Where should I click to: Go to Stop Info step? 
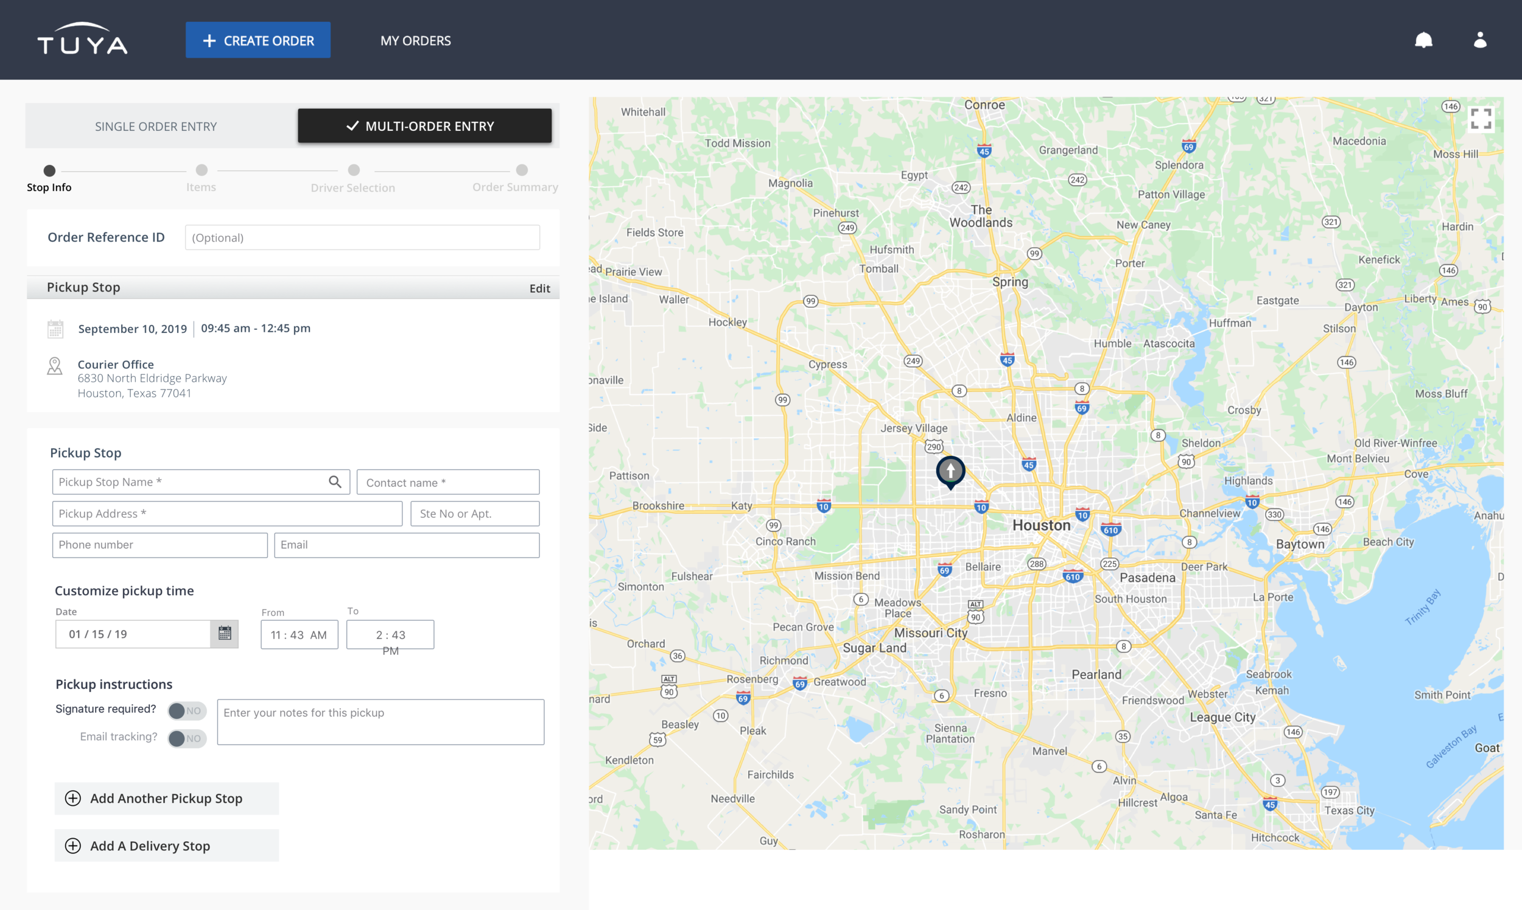(49, 178)
